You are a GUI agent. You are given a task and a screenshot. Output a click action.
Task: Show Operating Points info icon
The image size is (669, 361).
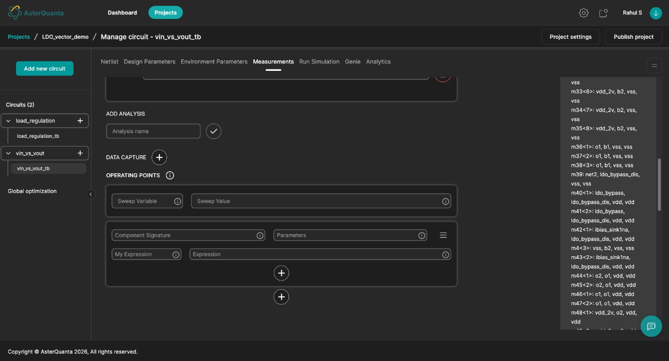click(170, 175)
